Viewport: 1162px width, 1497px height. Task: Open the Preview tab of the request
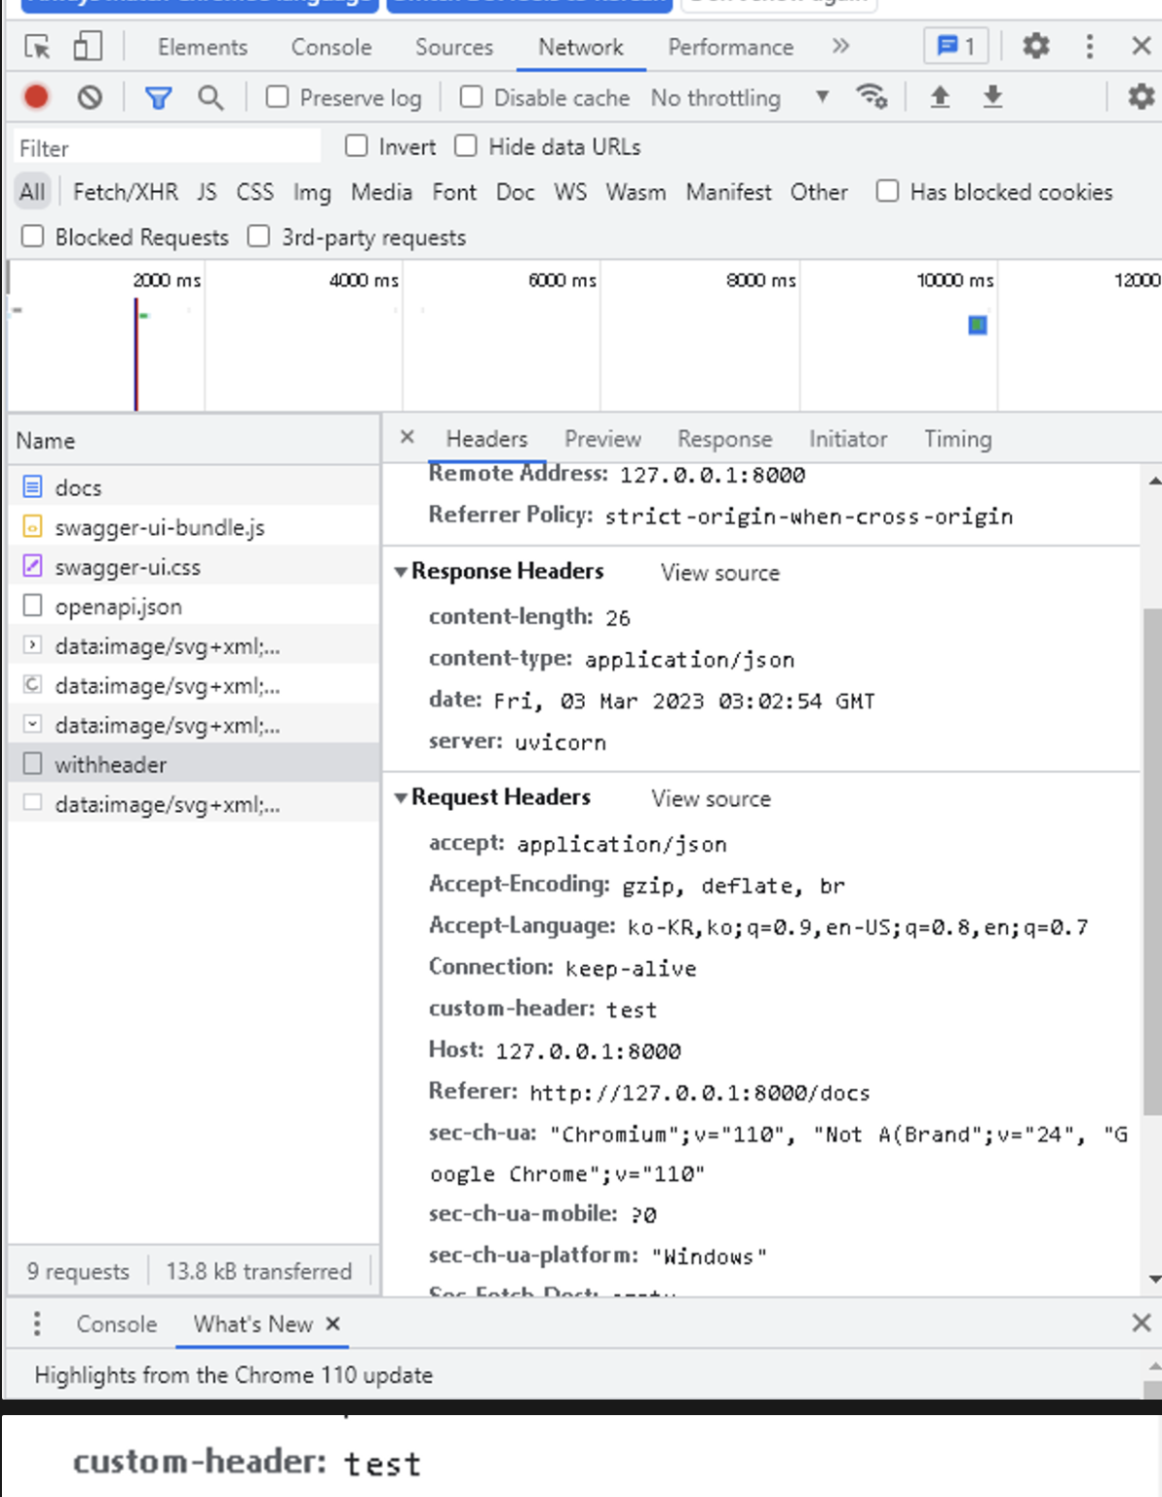coord(602,440)
